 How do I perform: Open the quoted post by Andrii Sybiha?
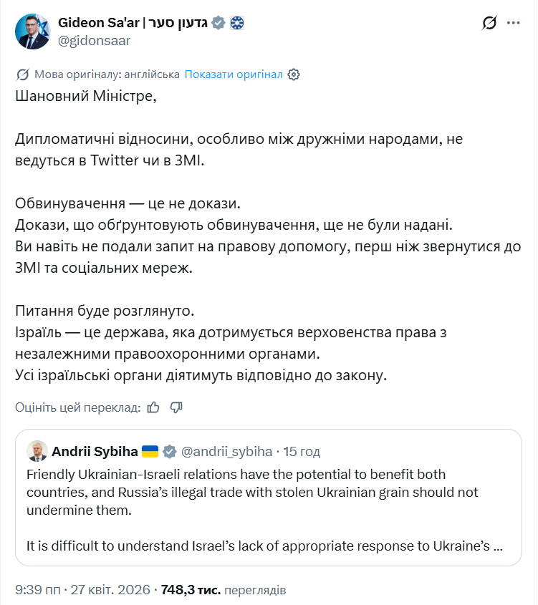tap(269, 501)
